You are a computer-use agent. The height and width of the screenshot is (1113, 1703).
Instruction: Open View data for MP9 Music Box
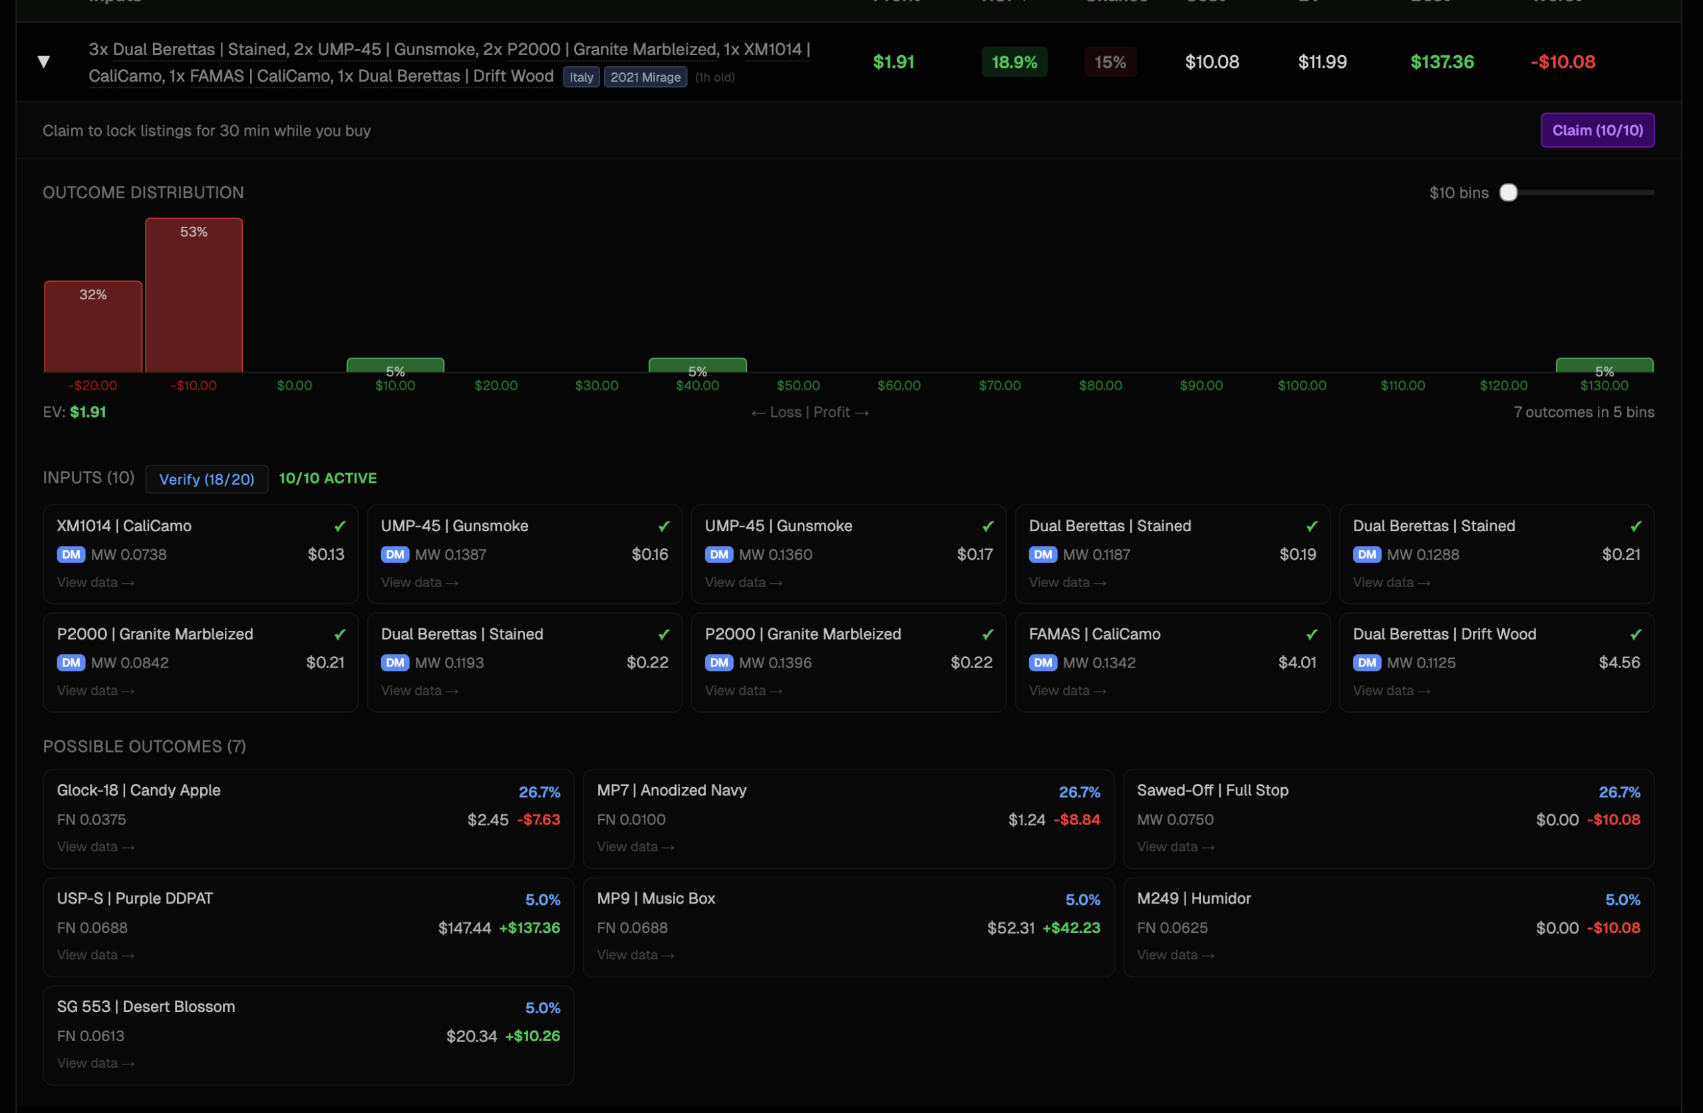(x=635, y=955)
